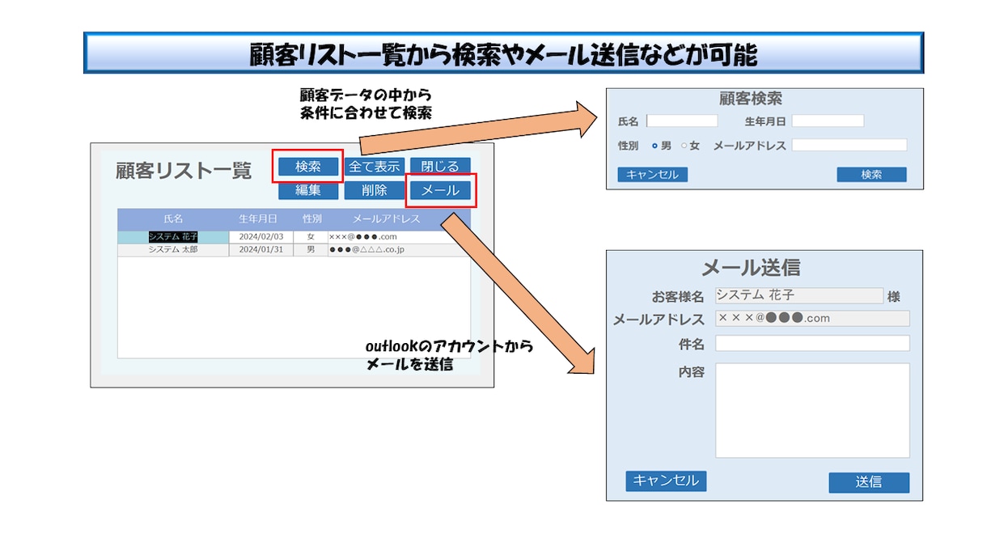The height and width of the screenshot is (555, 987).
Task: Focus the メールアドレス field in 顧客検索
Action: (x=849, y=145)
